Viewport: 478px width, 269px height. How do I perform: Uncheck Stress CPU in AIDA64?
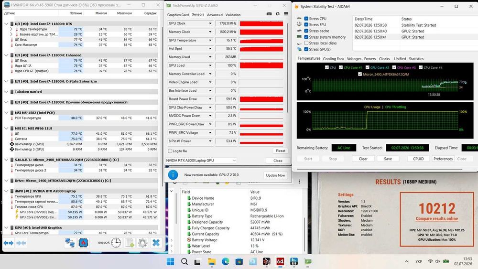point(306,19)
